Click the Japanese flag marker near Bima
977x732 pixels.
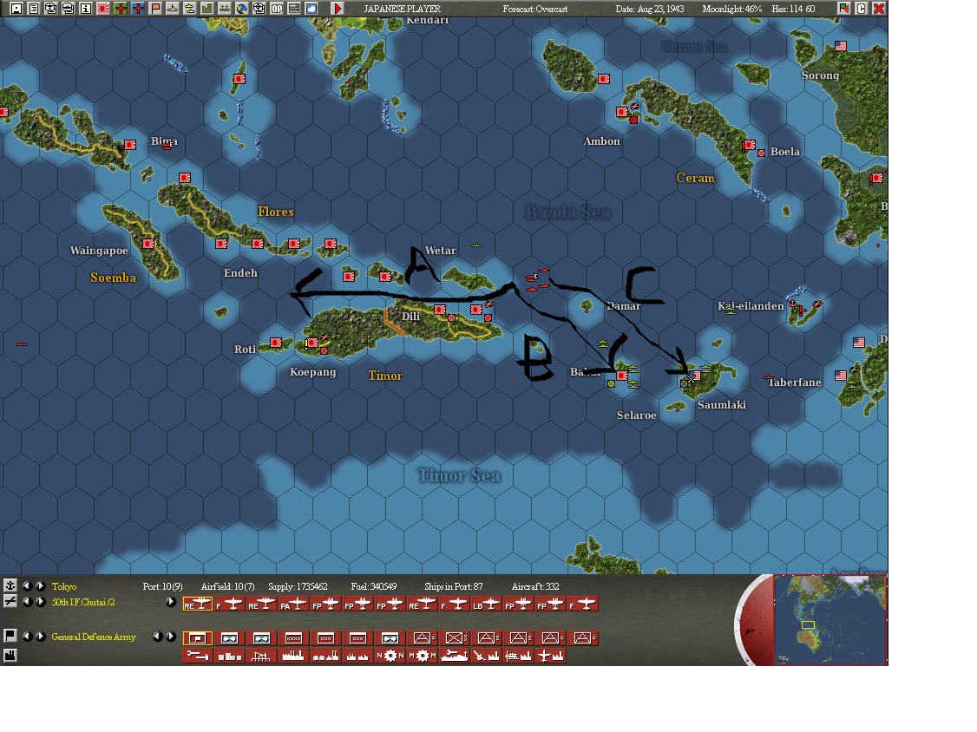pyautogui.click(x=130, y=145)
